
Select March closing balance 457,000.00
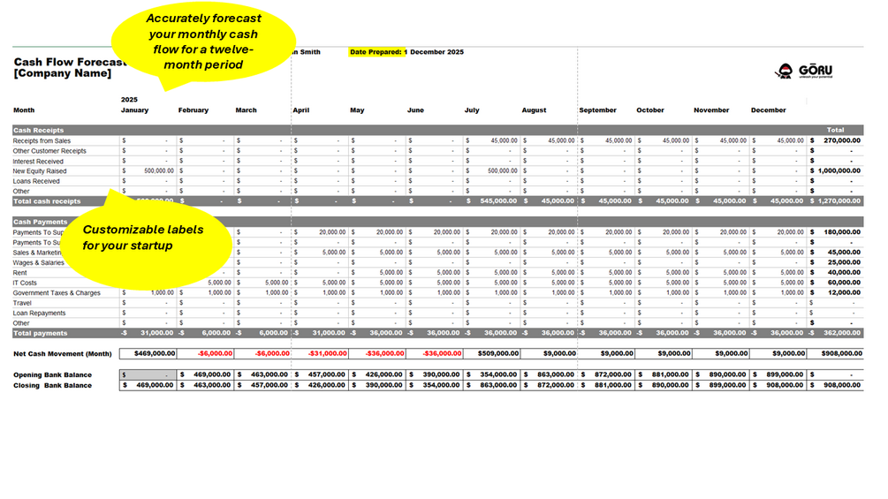(262, 385)
